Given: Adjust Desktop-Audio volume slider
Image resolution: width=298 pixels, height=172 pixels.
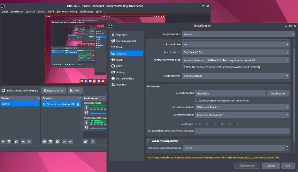Looking at the screenshot, I should coord(98,113).
